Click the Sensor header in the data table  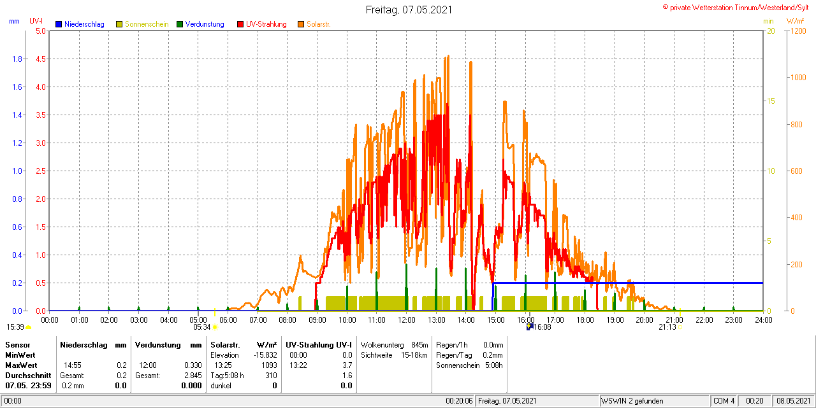click(17, 344)
